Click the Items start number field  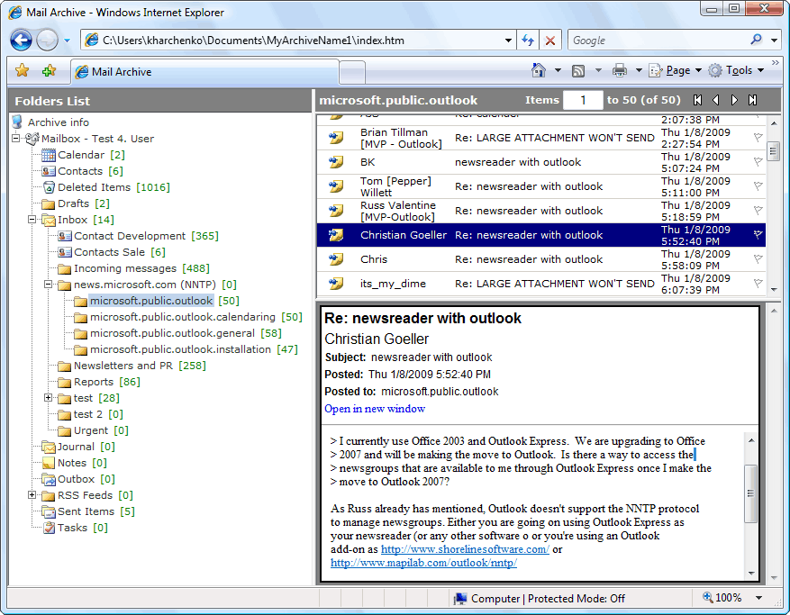[x=583, y=100]
